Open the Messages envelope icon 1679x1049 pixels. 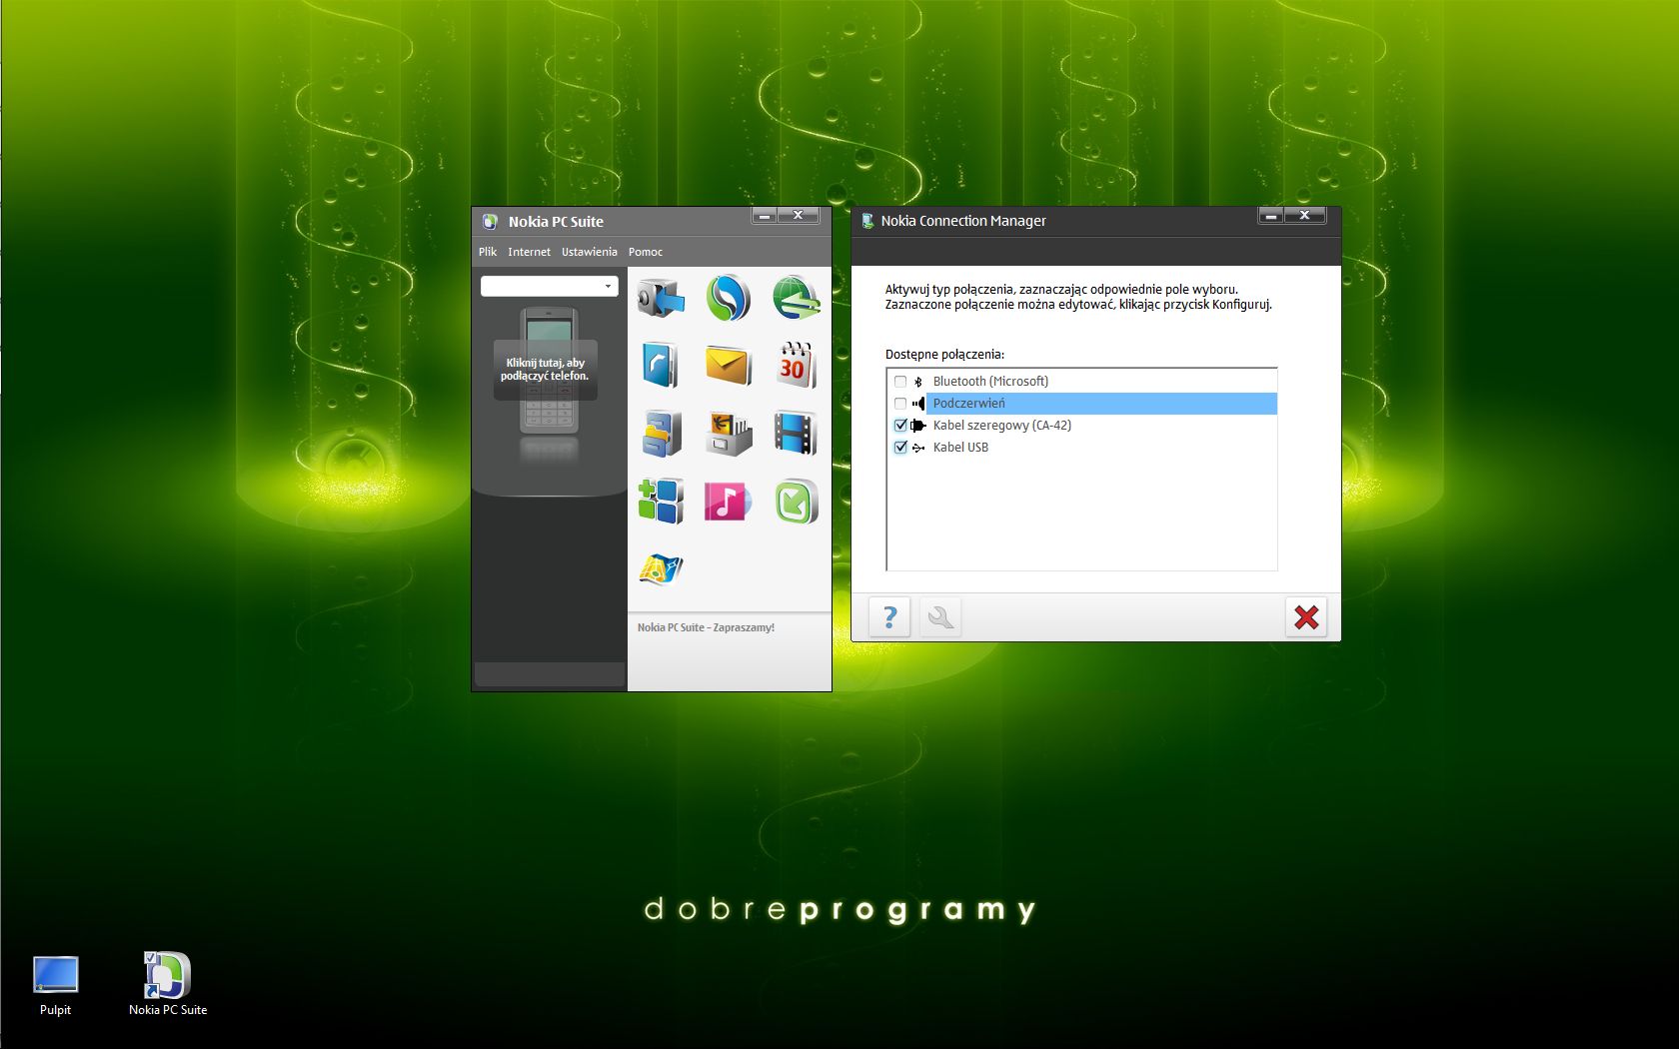(729, 365)
